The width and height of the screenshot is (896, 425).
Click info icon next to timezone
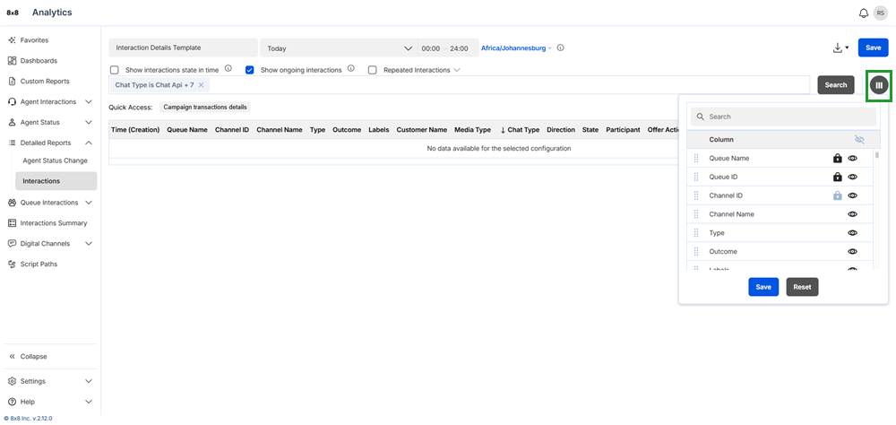[561, 48]
